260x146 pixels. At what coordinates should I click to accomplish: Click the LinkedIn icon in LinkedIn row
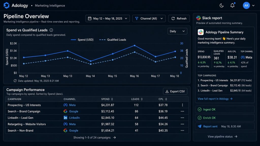(x=66, y=118)
